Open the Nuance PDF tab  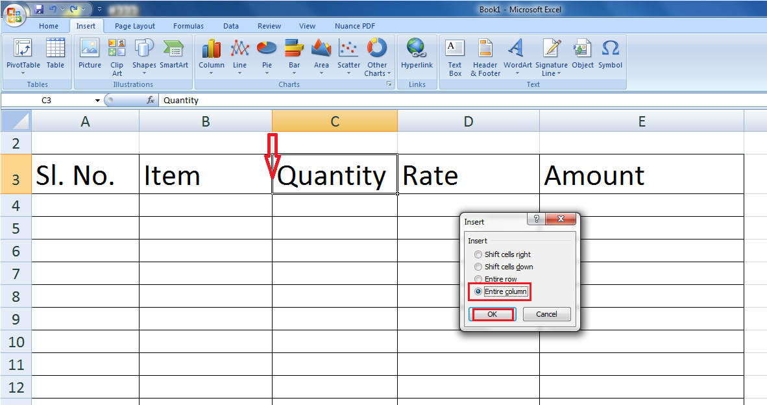pos(354,26)
